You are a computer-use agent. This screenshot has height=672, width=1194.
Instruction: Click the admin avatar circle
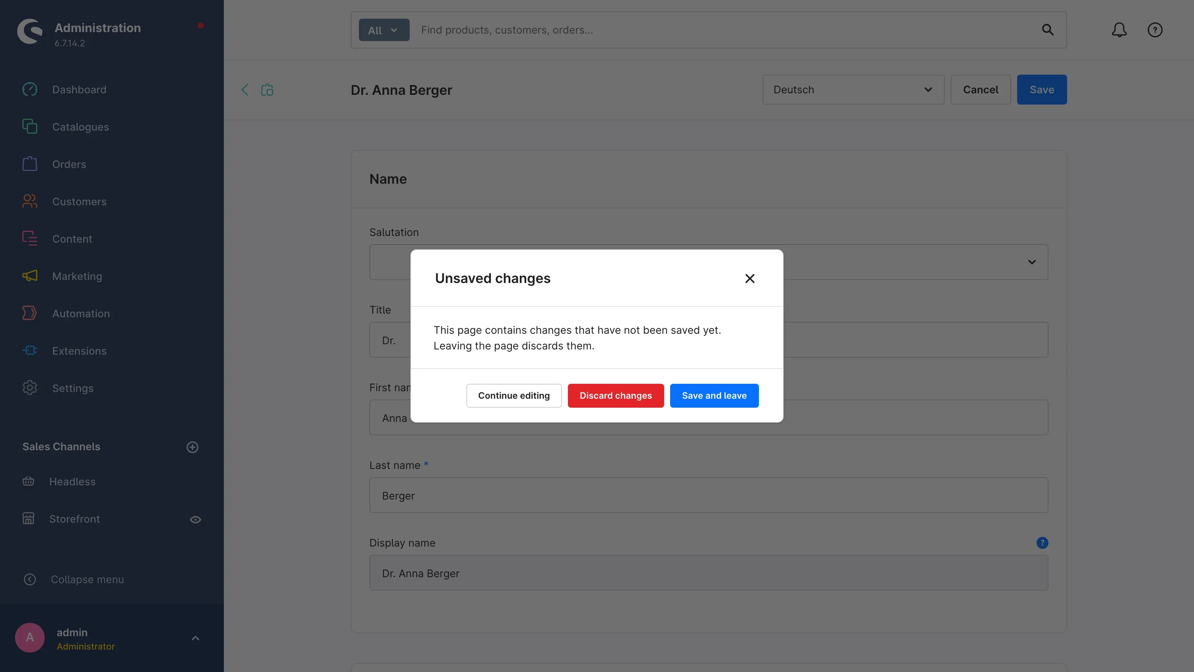coord(30,638)
